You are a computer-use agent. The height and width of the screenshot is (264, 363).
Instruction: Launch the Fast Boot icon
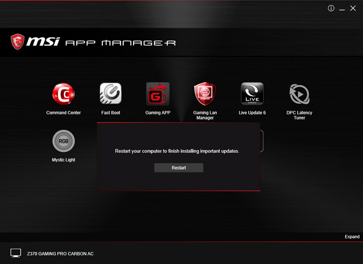click(110, 94)
